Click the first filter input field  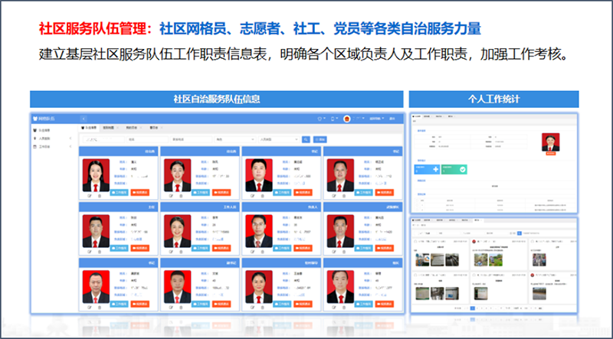click(103, 139)
